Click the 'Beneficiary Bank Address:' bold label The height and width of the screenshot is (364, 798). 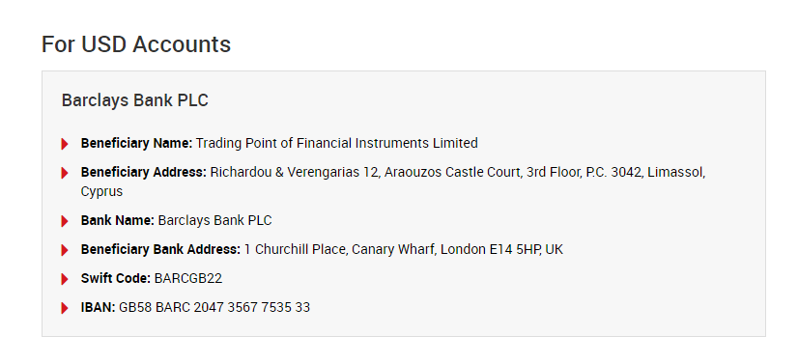point(160,250)
